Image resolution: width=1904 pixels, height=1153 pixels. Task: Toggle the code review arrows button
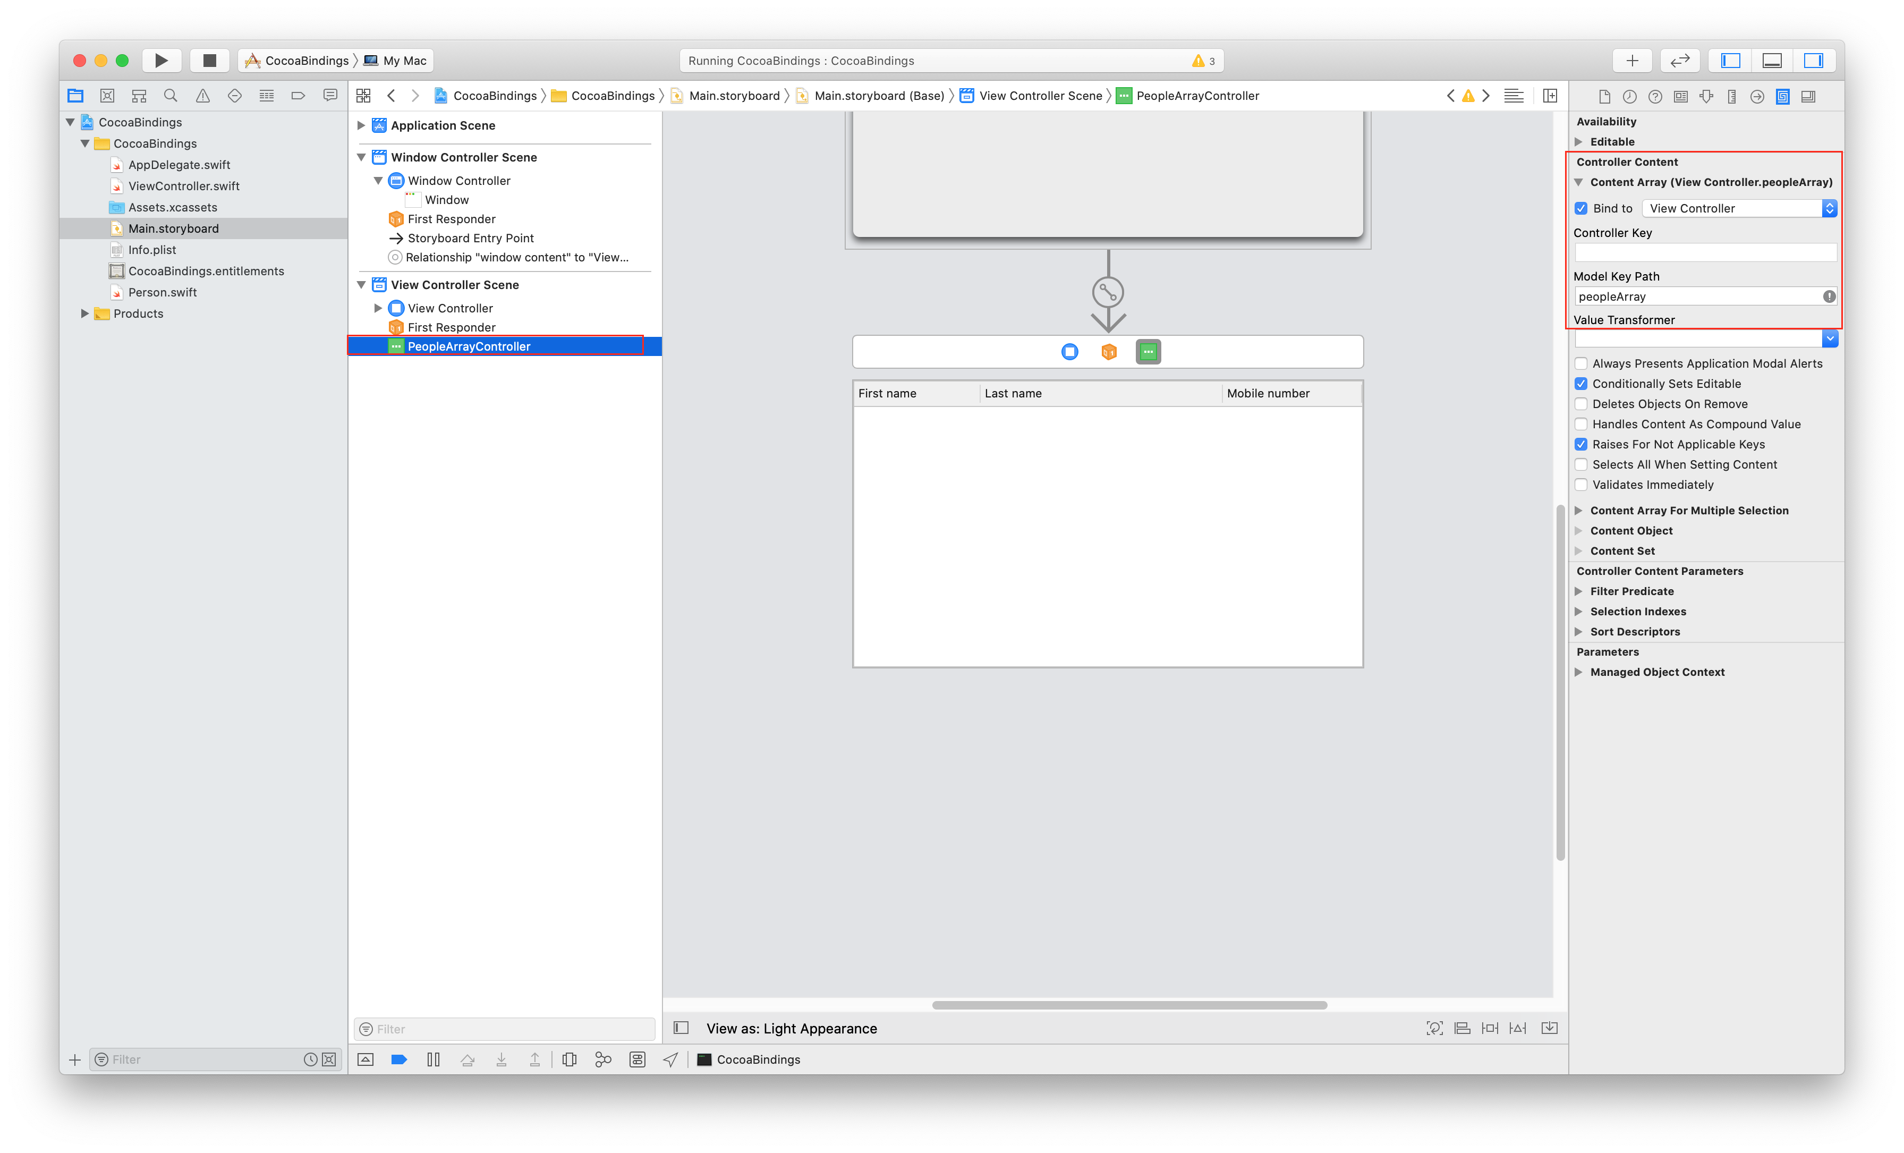click(1680, 60)
